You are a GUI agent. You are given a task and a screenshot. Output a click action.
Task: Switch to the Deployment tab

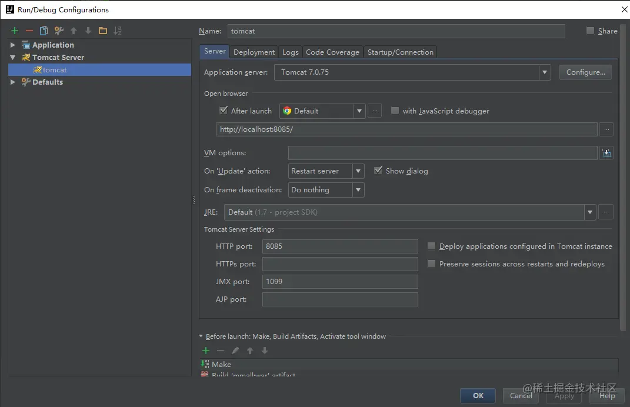pyautogui.click(x=254, y=52)
